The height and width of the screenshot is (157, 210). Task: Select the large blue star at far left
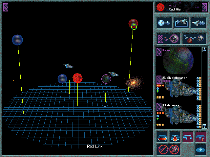(x=17, y=40)
